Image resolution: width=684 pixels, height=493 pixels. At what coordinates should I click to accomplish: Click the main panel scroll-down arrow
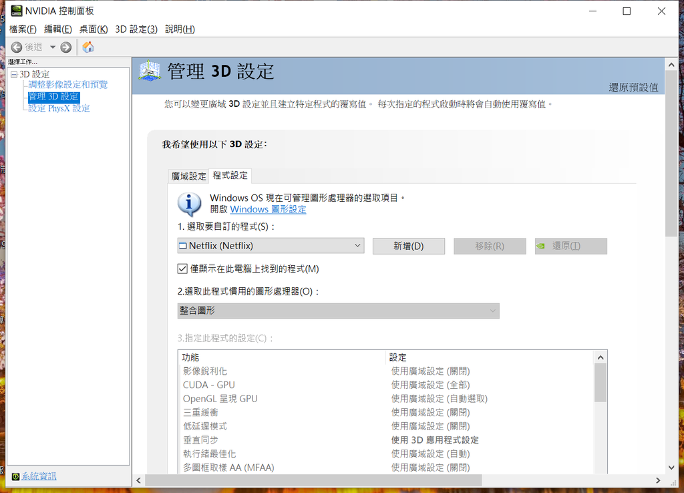click(x=671, y=468)
